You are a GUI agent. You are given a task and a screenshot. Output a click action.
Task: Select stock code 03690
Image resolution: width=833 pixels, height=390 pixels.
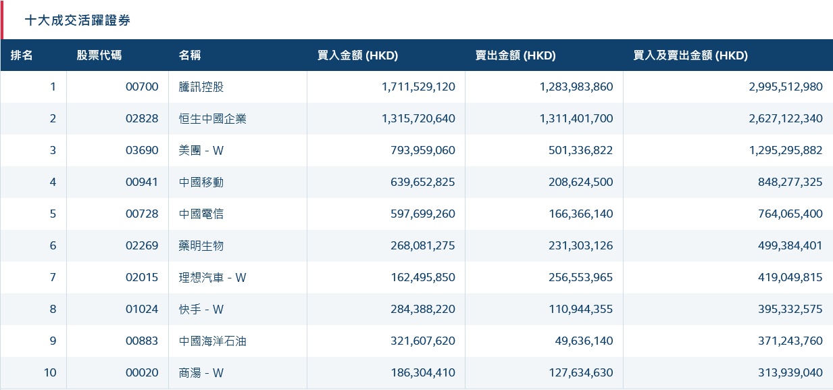[x=142, y=150]
